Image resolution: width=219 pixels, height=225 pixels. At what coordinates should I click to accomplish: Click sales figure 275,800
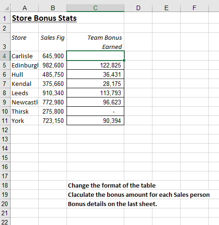coord(53,111)
